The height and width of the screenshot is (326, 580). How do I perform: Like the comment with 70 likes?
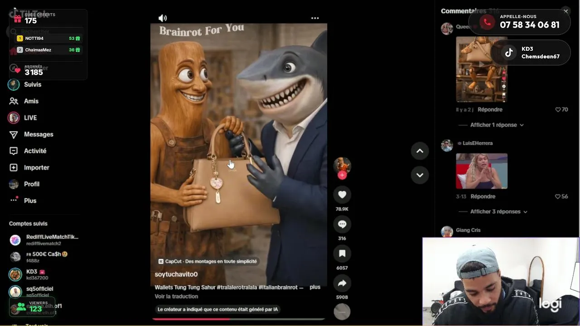tap(558, 110)
